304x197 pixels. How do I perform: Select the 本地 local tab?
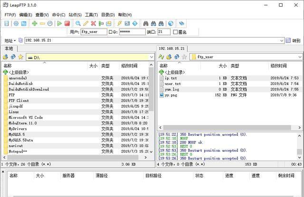pyautogui.click(x=9, y=48)
